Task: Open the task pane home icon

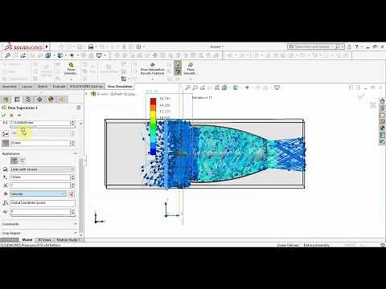Action: [383, 101]
